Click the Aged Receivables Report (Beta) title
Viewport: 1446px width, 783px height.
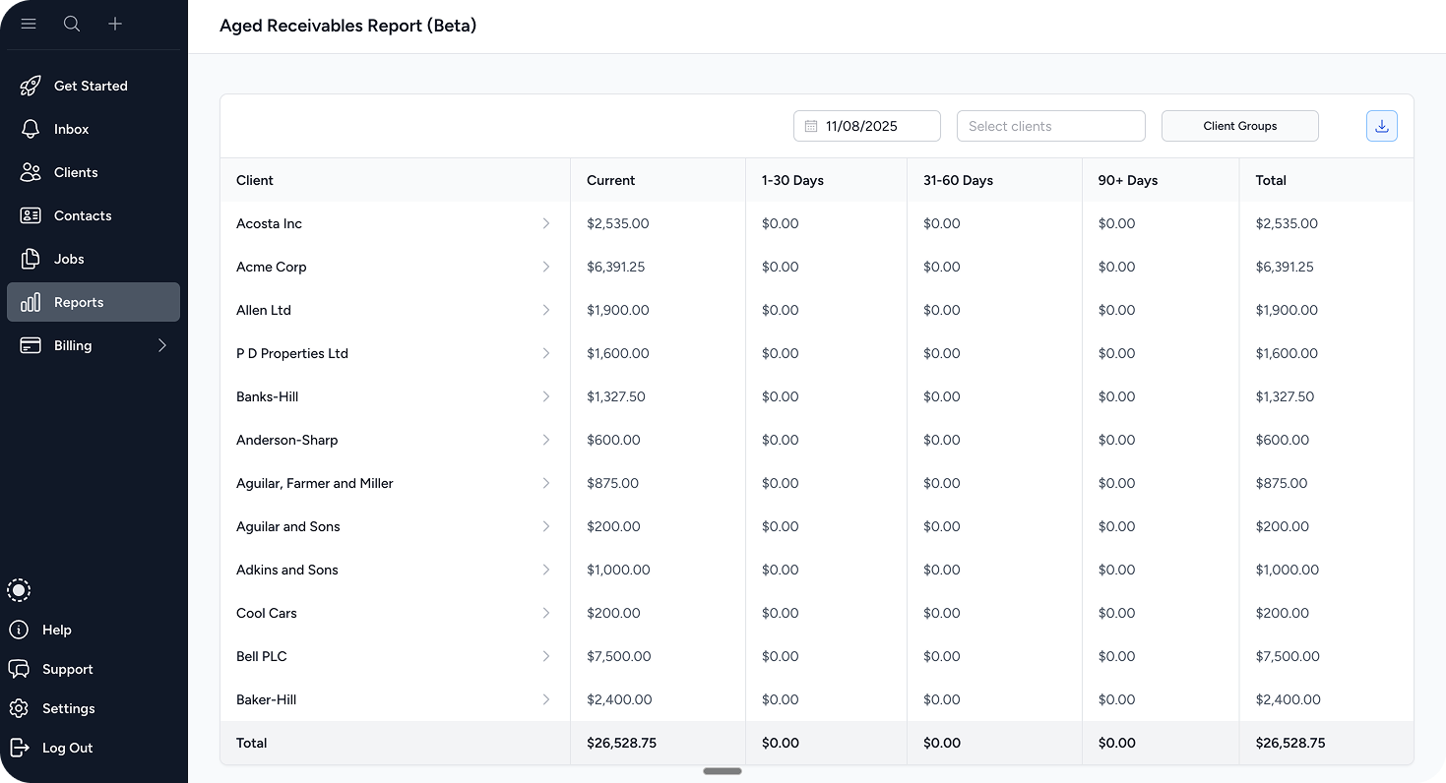(348, 26)
